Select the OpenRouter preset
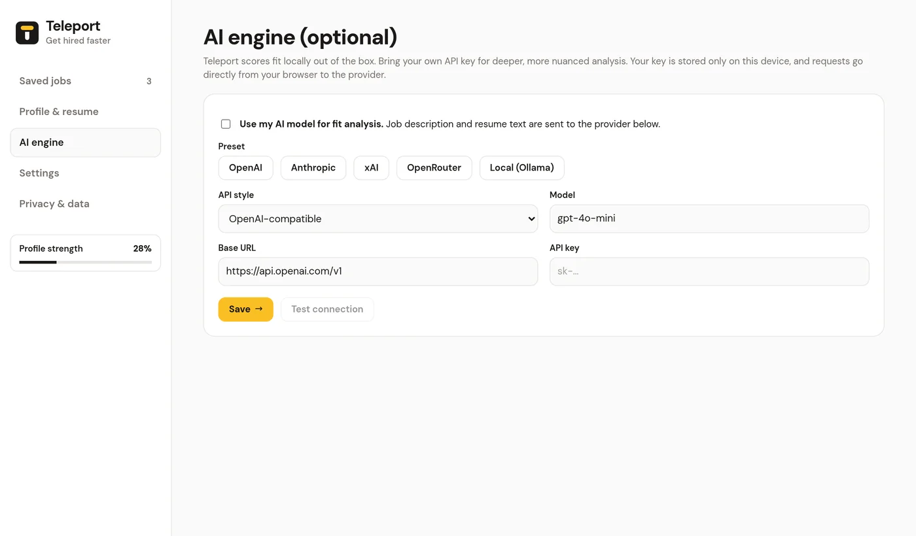The width and height of the screenshot is (916, 536). (x=434, y=168)
